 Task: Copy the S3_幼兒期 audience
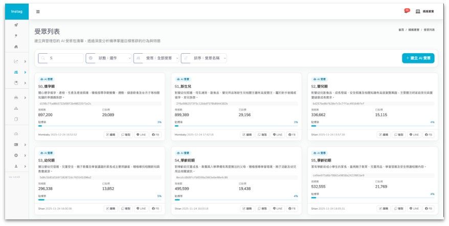pyautogui.click(x=126, y=209)
